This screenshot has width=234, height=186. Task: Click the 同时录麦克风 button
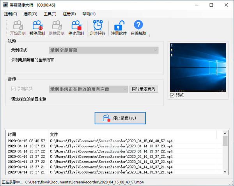pyautogui.click(x=144, y=89)
